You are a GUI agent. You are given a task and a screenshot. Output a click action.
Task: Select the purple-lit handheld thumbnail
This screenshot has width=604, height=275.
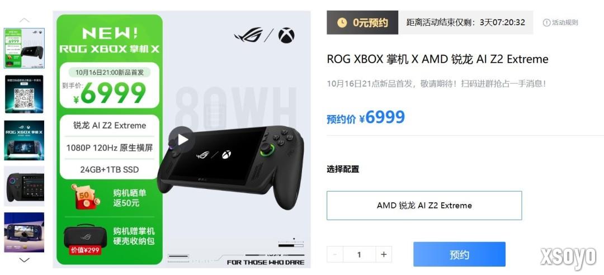point(24,233)
